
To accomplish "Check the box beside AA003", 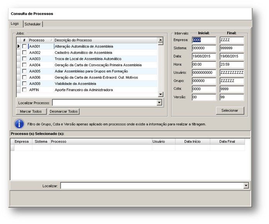I will tap(24, 59).
